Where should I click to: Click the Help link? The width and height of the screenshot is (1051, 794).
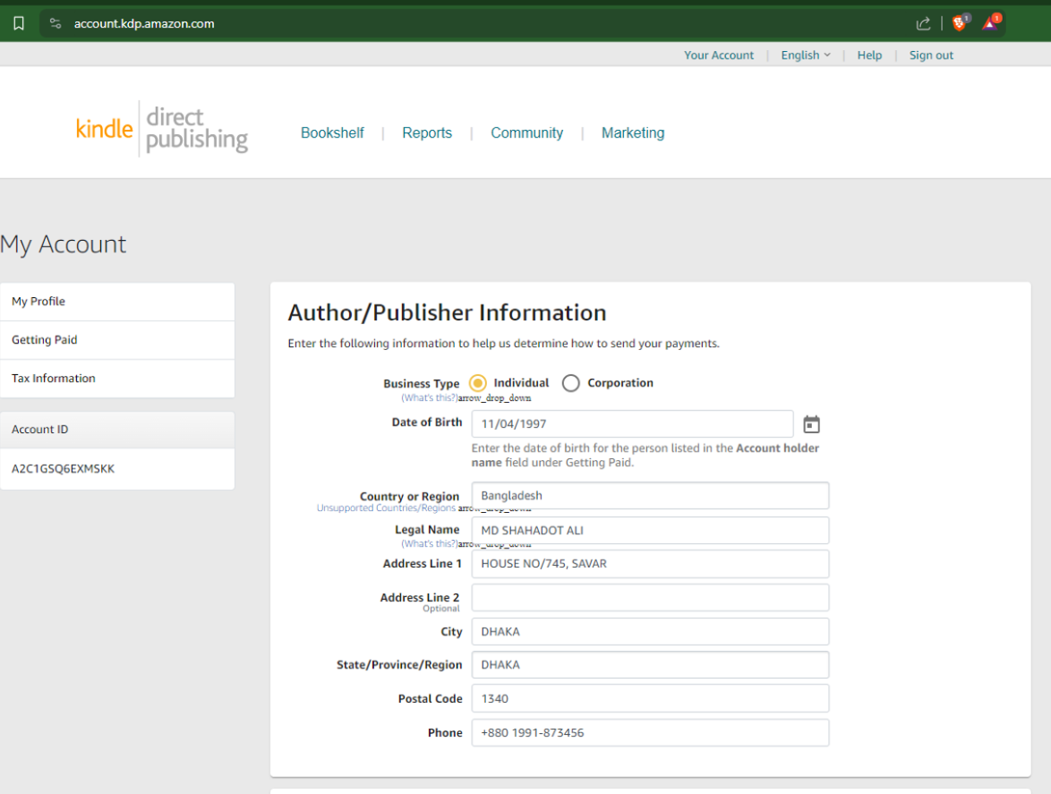click(x=869, y=55)
